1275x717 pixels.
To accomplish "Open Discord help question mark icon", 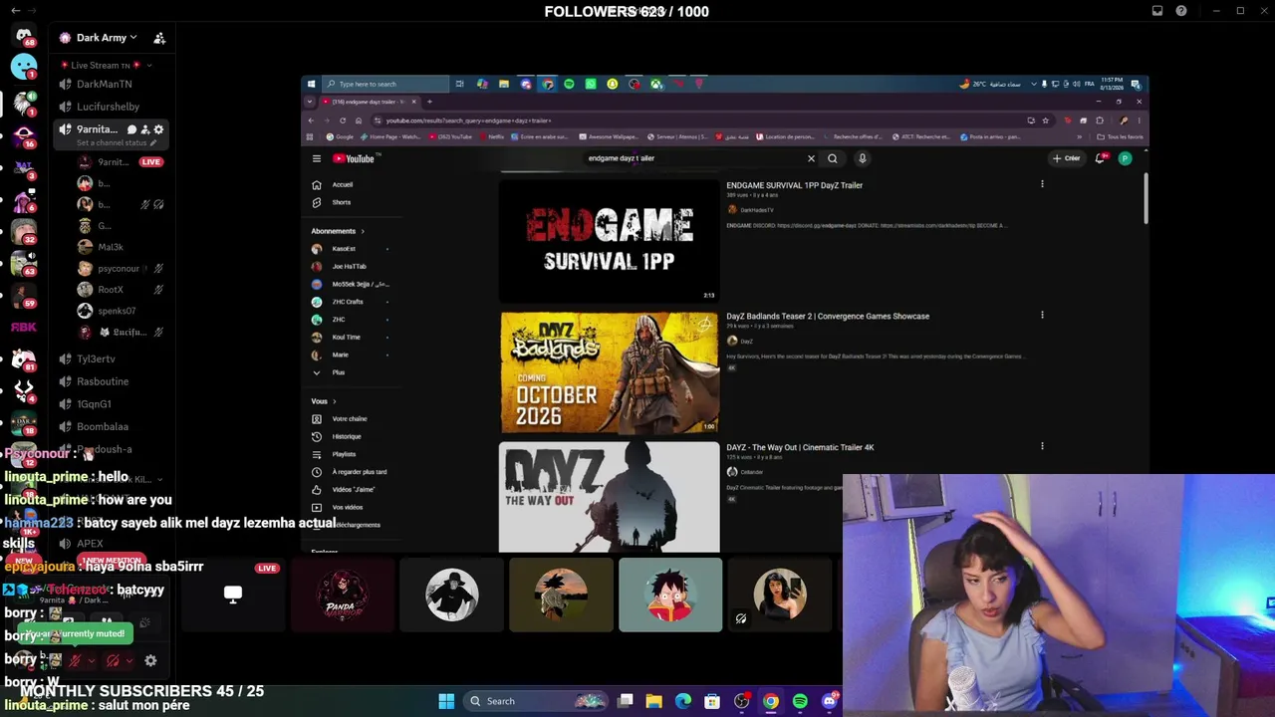I will coord(1181,11).
